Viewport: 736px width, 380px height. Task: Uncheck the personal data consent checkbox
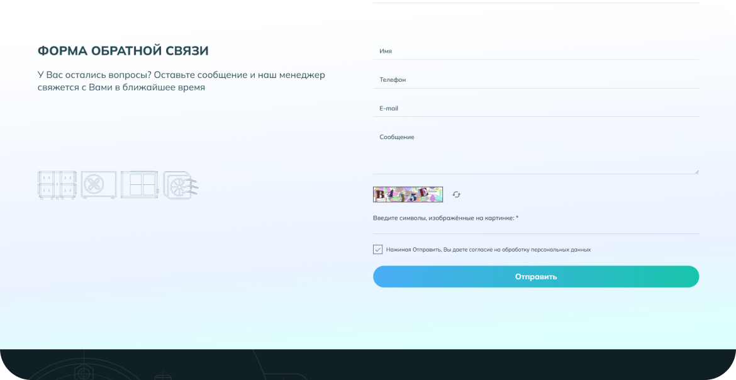tap(378, 249)
